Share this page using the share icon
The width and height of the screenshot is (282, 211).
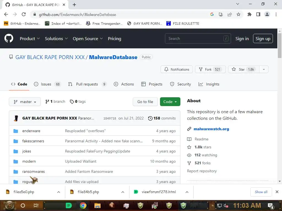point(229,14)
